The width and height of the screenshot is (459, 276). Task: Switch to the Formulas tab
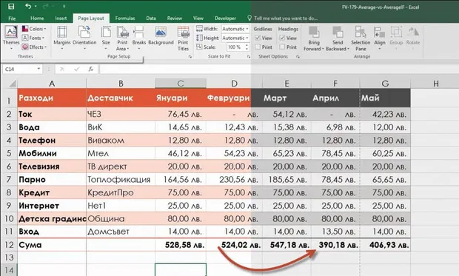pos(125,18)
